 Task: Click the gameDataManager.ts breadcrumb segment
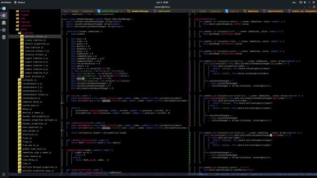tap(112, 11)
